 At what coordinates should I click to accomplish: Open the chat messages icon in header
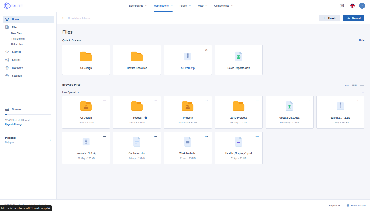pos(342,6)
